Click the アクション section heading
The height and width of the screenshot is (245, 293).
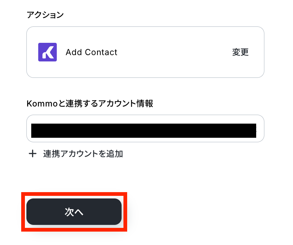pyautogui.click(x=45, y=15)
